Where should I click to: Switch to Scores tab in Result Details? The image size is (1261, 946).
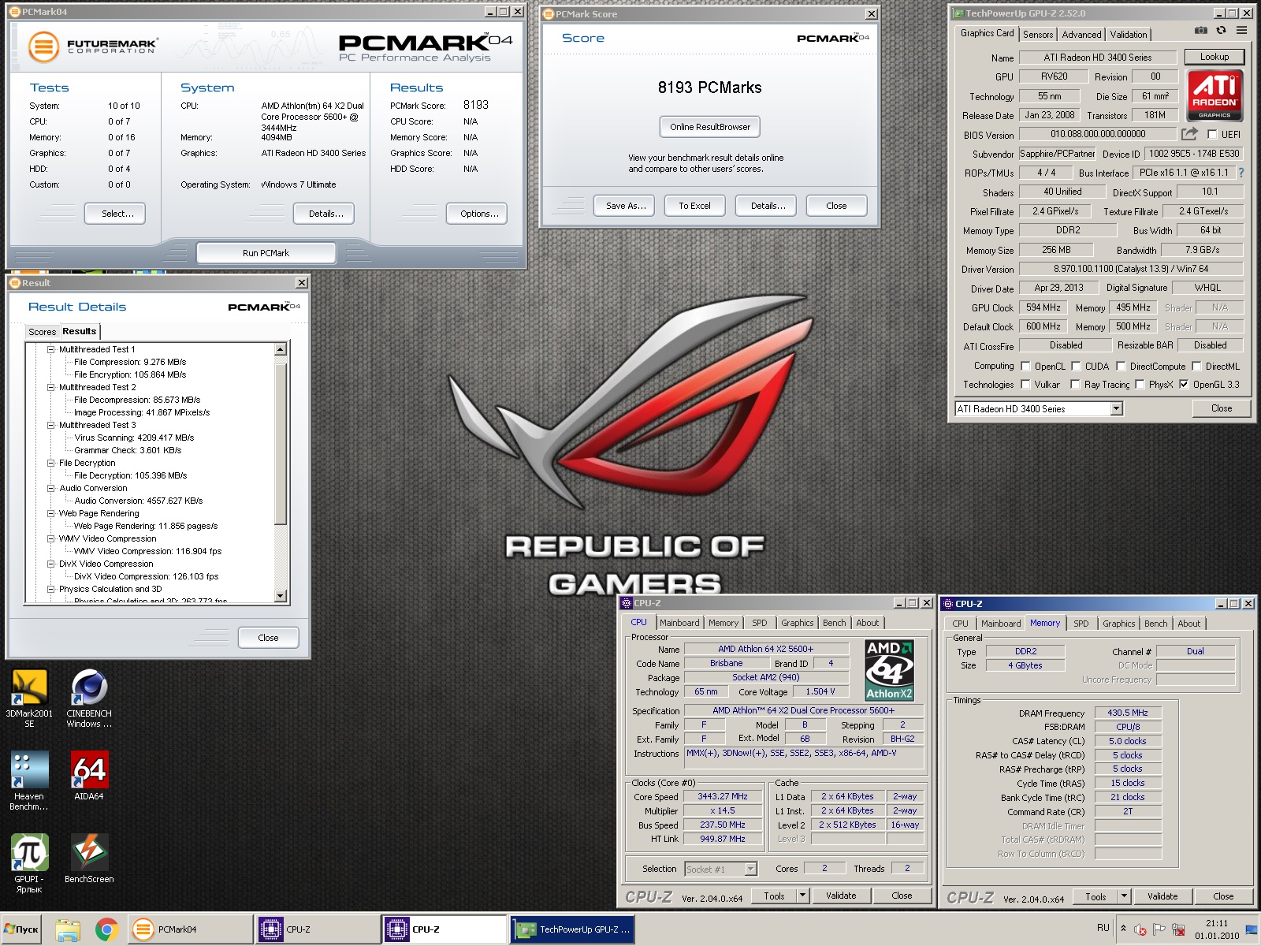click(42, 332)
